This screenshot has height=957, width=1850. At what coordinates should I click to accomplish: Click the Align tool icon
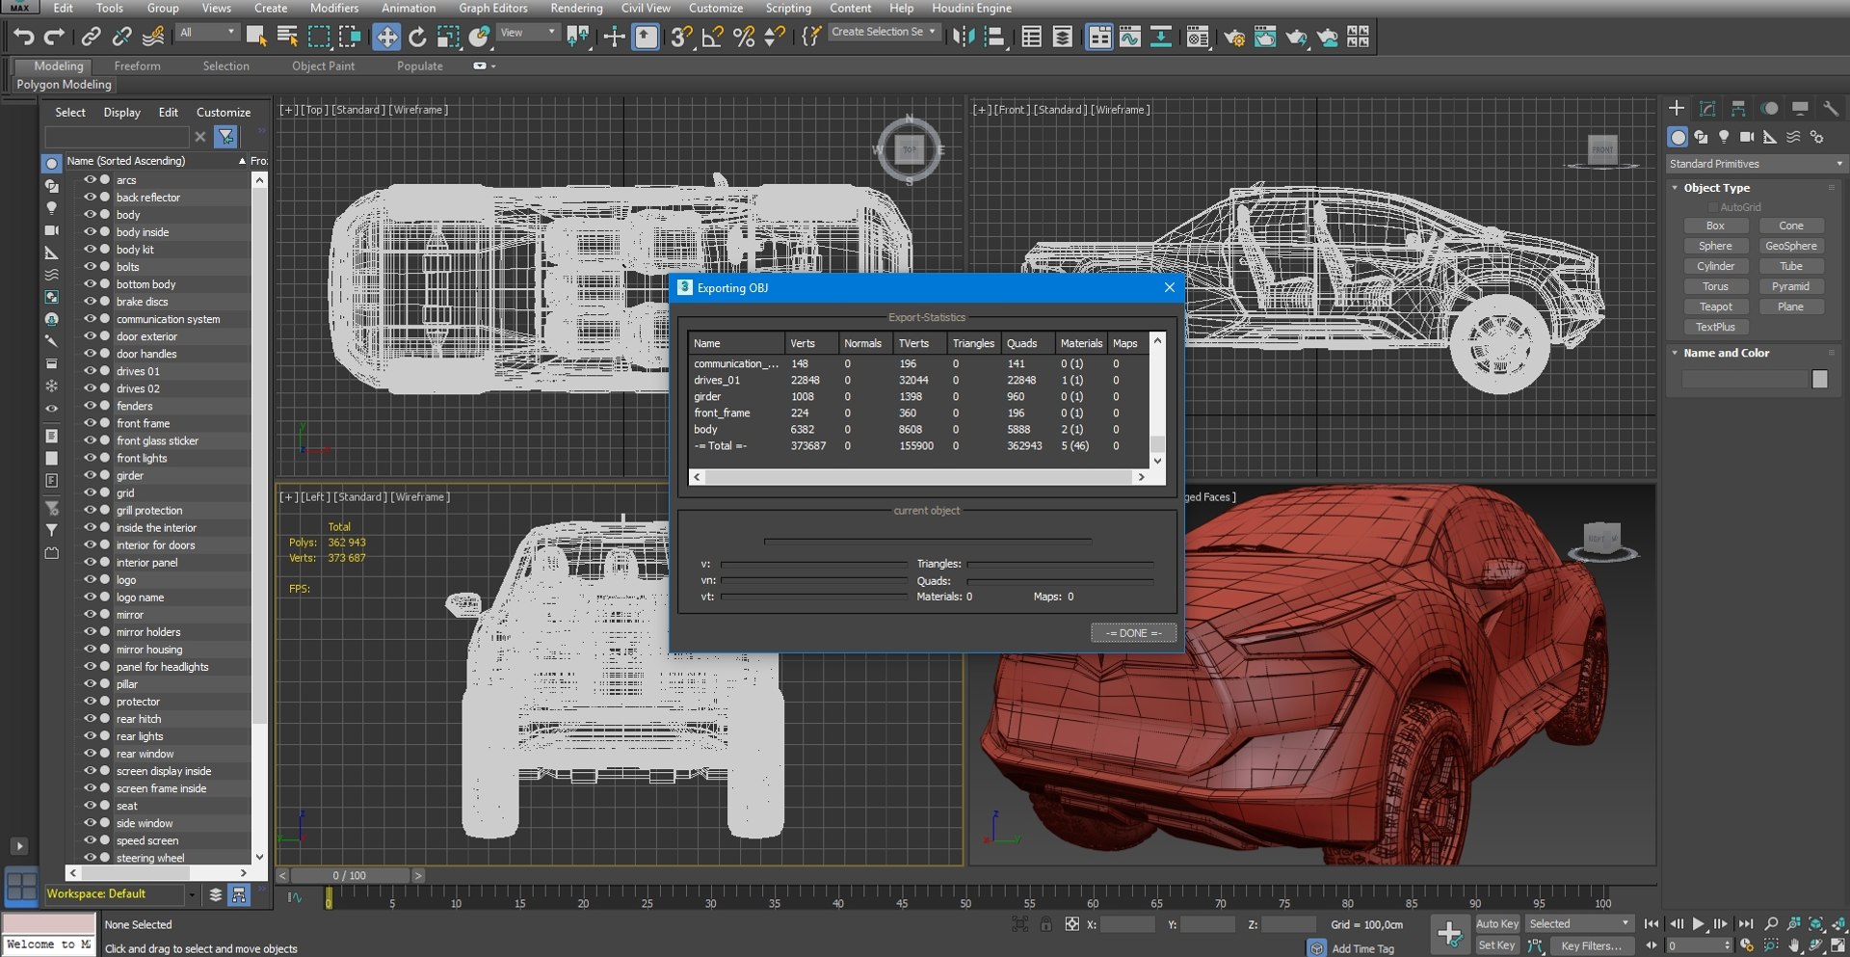(994, 37)
